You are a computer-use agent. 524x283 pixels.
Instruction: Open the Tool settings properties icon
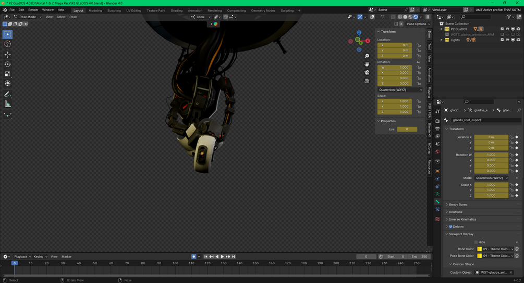[437, 111]
